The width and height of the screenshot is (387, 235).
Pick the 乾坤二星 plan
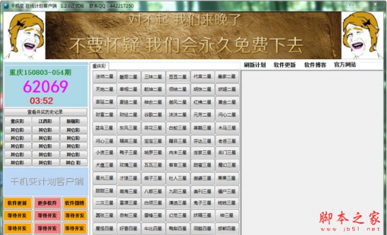click(154, 89)
